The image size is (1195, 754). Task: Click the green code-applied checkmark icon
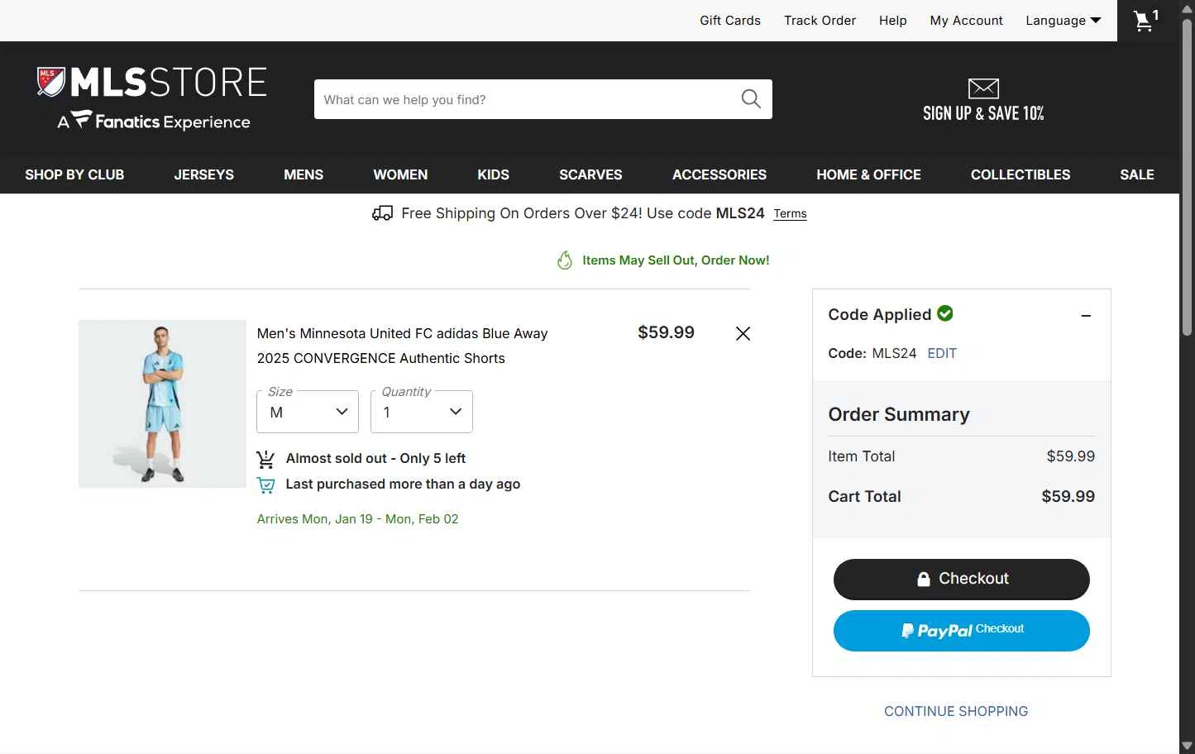[945, 313]
